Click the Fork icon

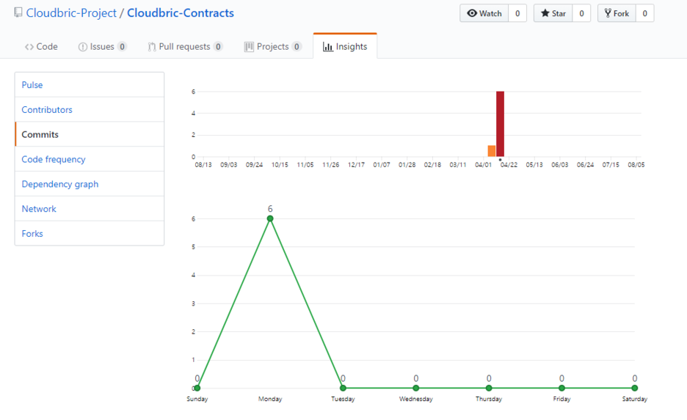608,13
